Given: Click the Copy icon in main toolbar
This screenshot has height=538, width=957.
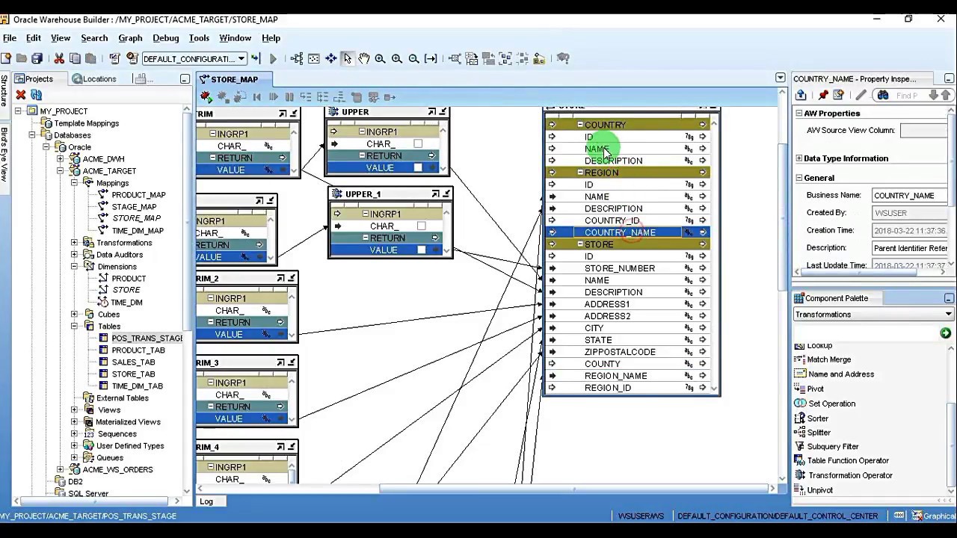Looking at the screenshot, I should [x=75, y=58].
